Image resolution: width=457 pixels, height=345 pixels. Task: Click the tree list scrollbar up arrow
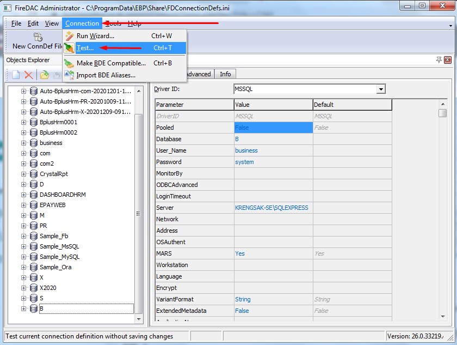139,91
